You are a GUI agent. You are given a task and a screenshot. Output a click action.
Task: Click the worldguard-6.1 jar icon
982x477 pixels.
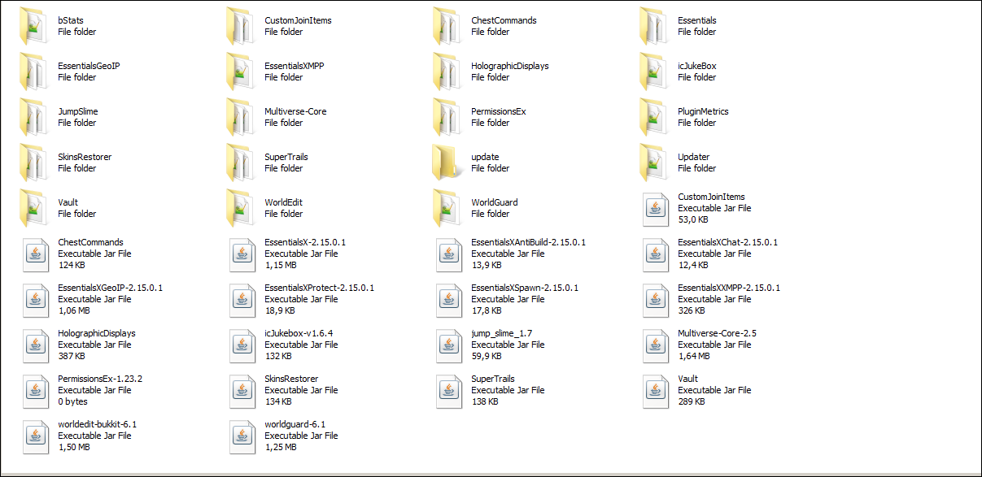point(242,436)
